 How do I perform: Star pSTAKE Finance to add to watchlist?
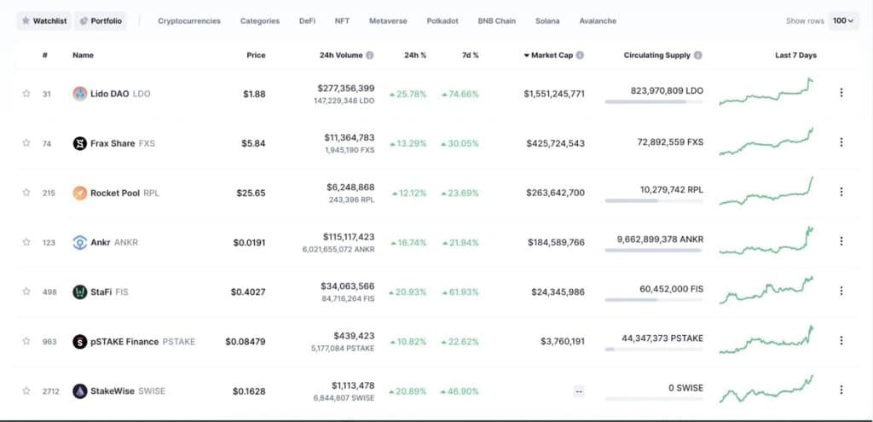(x=26, y=341)
